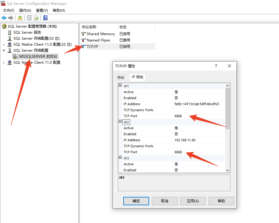The image size is (279, 223).
Task: Click the 确定 button
Action: (136, 201)
